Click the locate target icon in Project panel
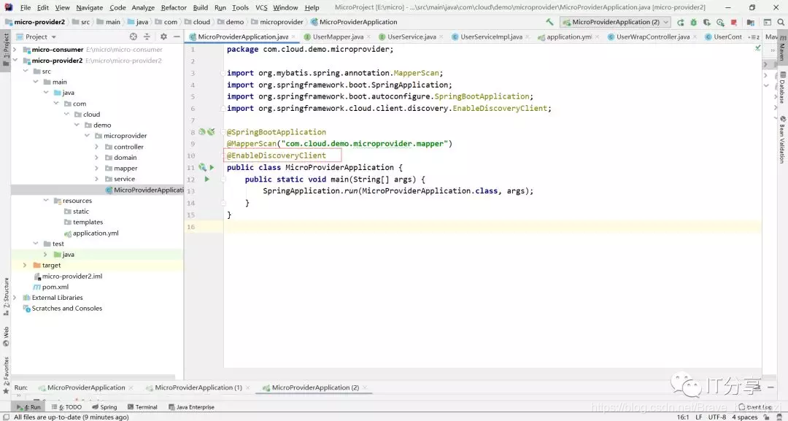The image size is (788, 421). 134,36
